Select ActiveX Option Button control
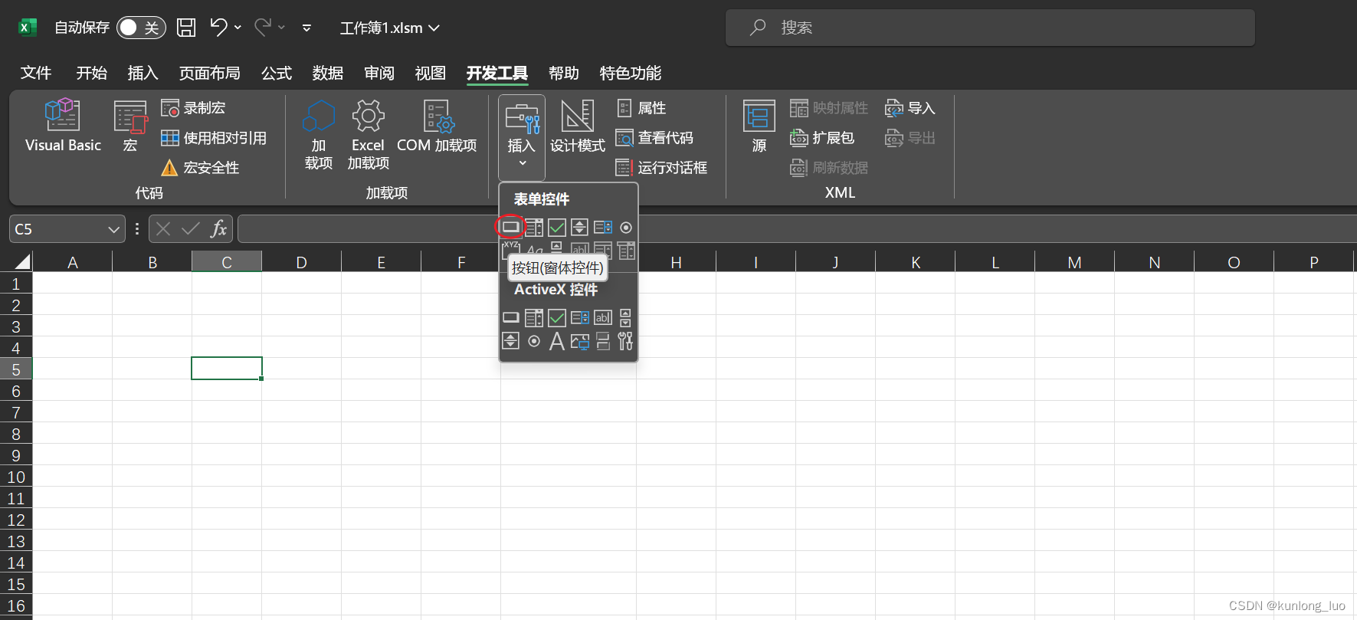The image size is (1357, 620). click(534, 341)
